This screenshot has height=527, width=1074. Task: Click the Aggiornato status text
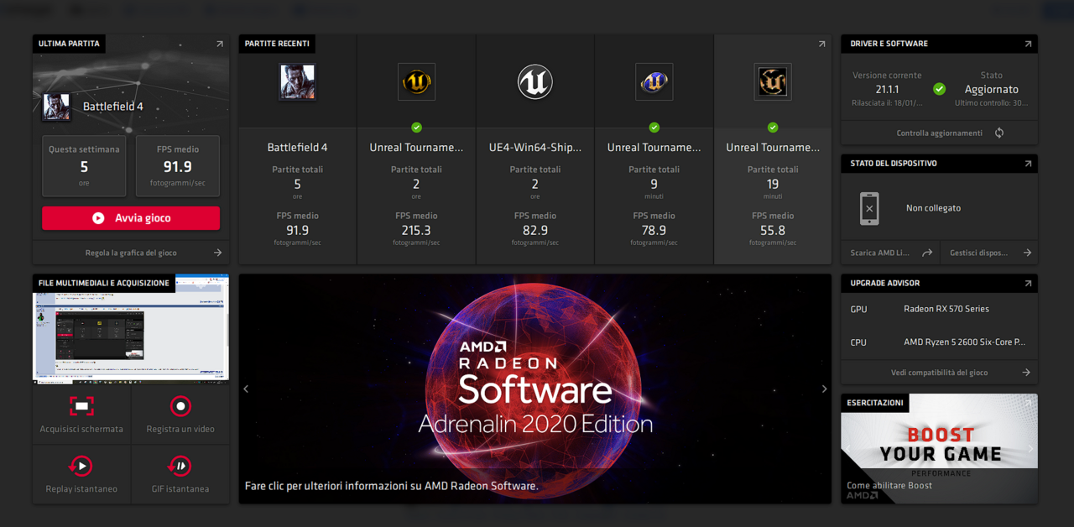tap(992, 89)
